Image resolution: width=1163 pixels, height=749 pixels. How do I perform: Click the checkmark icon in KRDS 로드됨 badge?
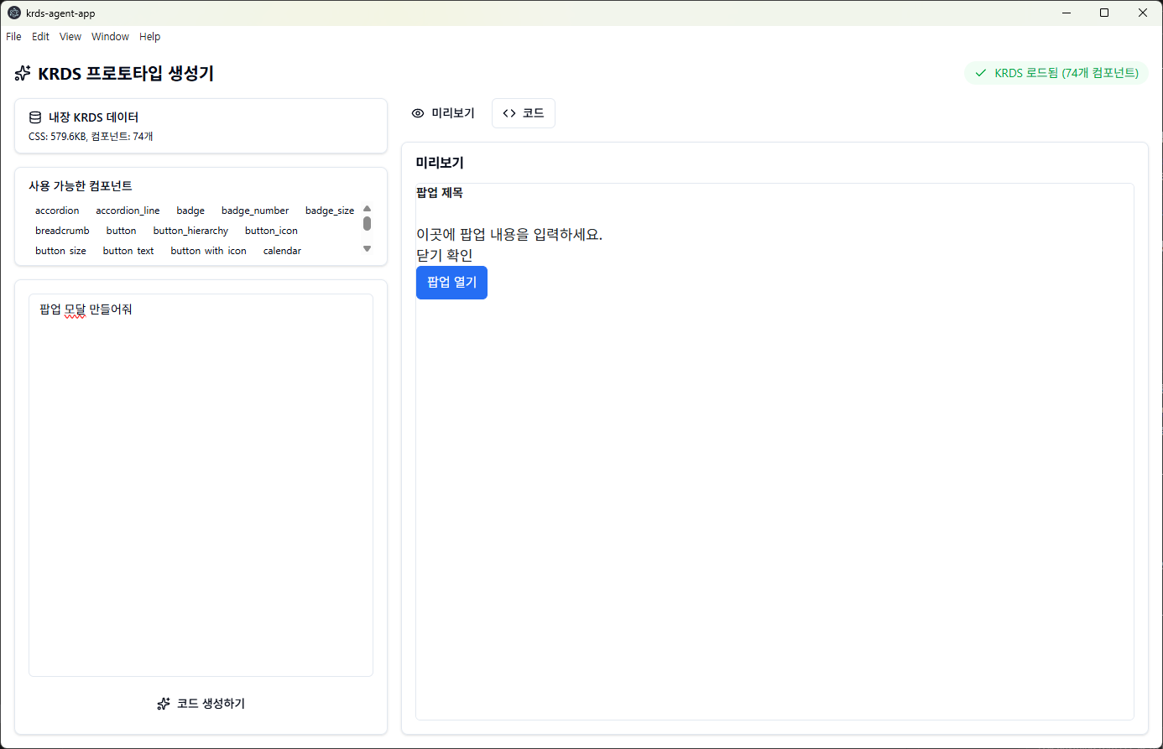(980, 73)
